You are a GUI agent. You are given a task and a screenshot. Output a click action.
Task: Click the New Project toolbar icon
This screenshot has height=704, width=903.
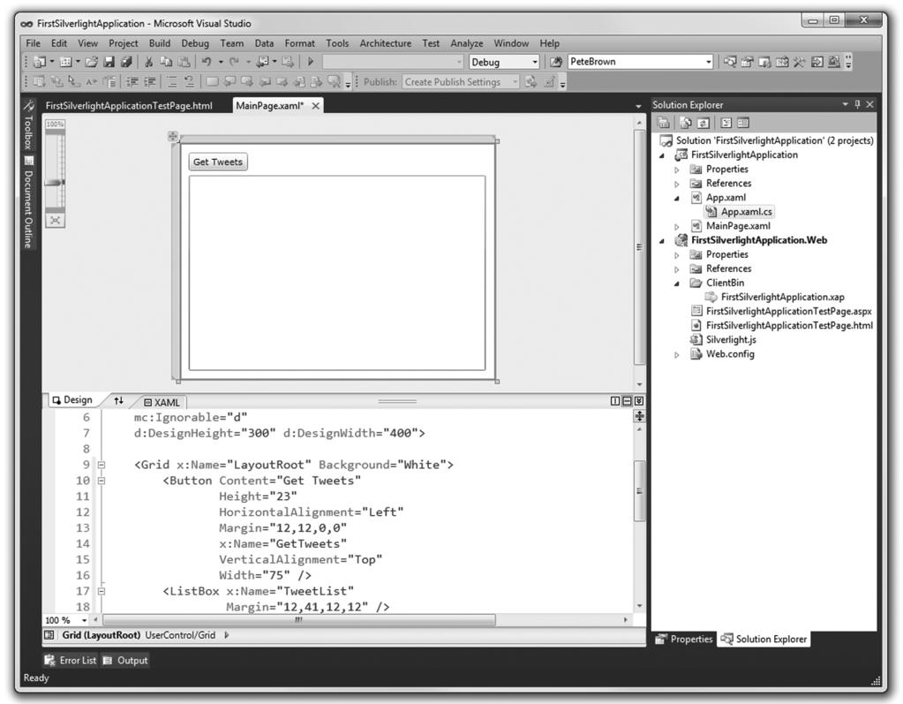[x=40, y=62]
